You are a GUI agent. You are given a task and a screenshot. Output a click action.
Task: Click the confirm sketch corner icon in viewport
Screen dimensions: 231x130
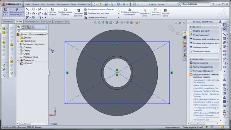click(171, 28)
